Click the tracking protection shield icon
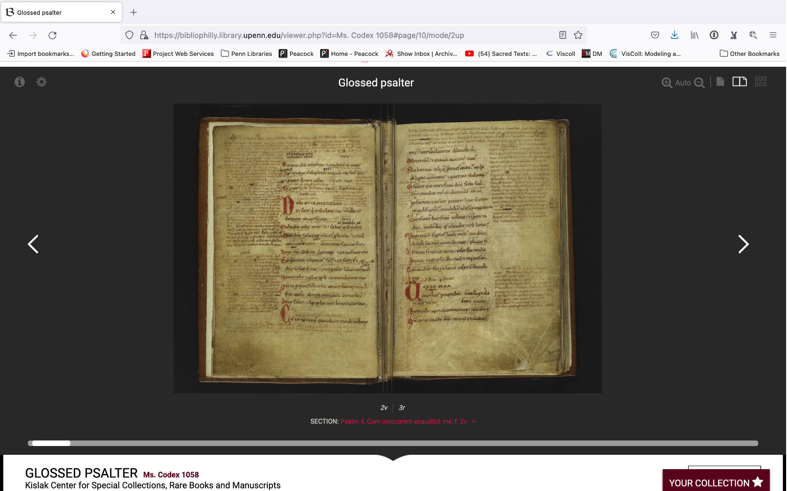The height and width of the screenshot is (491, 787). [129, 35]
